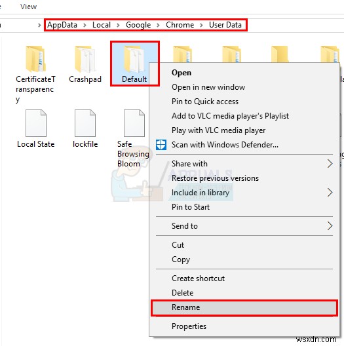Click the Send to submenu arrow
Image resolution: width=344 pixels, height=346 pixels.
tap(330, 226)
